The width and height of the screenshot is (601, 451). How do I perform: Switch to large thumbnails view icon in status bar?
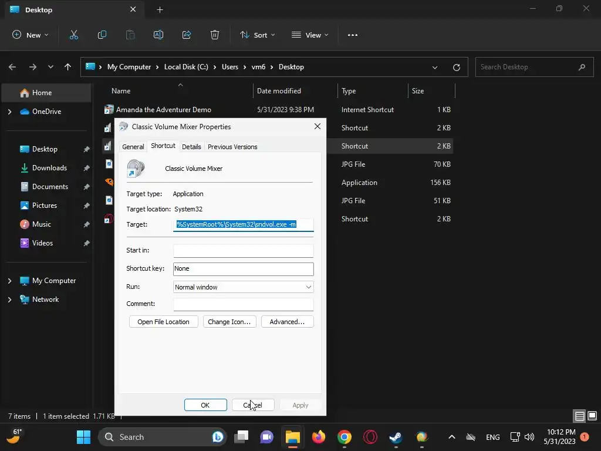click(592, 416)
